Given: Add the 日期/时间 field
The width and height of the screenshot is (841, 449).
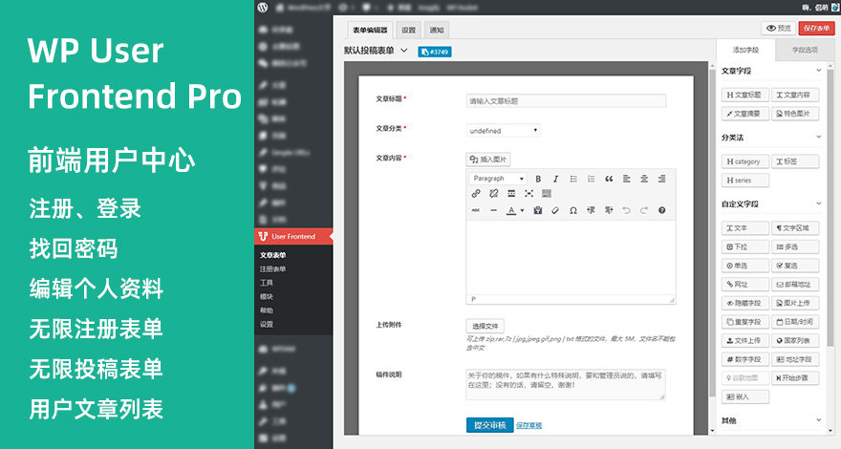Looking at the screenshot, I should [795, 322].
